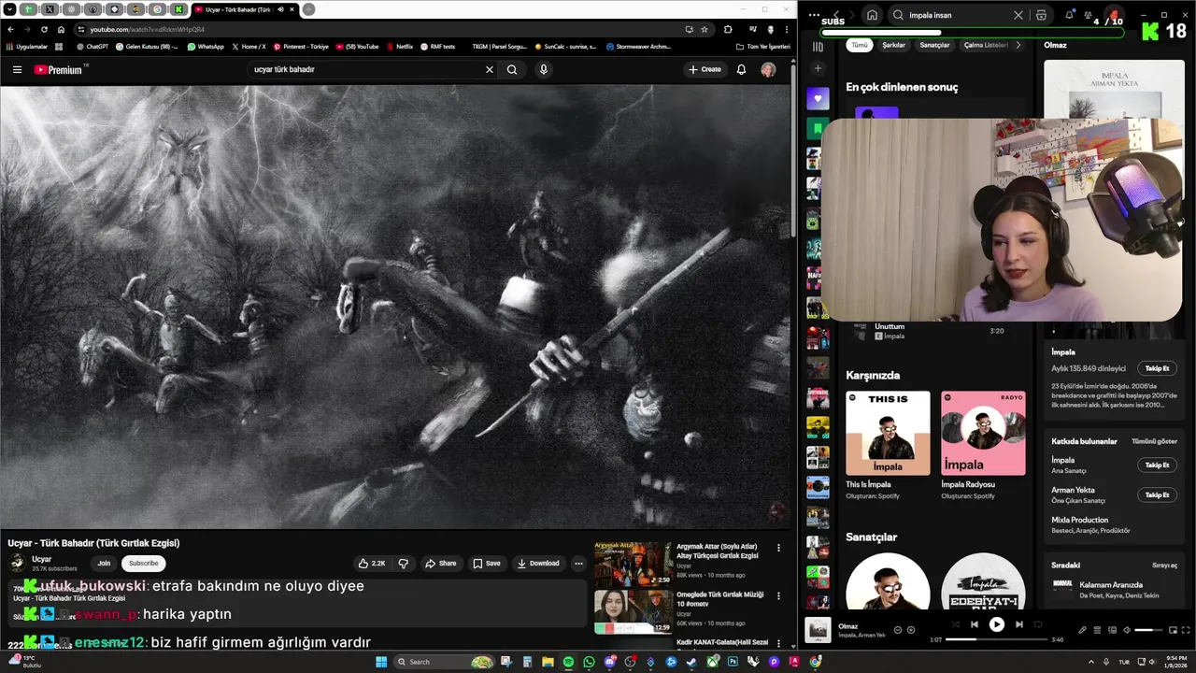Open options for Argymak Attar recommendation

point(778,548)
